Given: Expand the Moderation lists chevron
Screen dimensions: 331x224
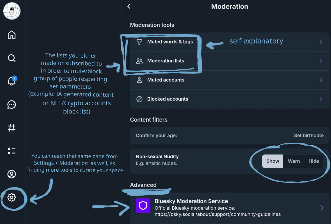Looking at the screenshot, I should click(x=321, y=61).
